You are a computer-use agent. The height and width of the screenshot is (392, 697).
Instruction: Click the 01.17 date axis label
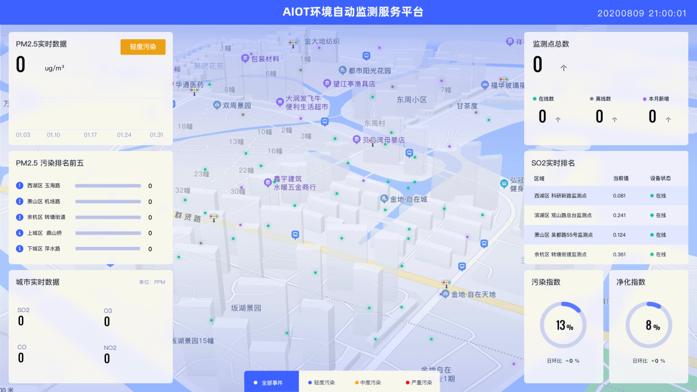pyautogui.click(x=91, y=135)
